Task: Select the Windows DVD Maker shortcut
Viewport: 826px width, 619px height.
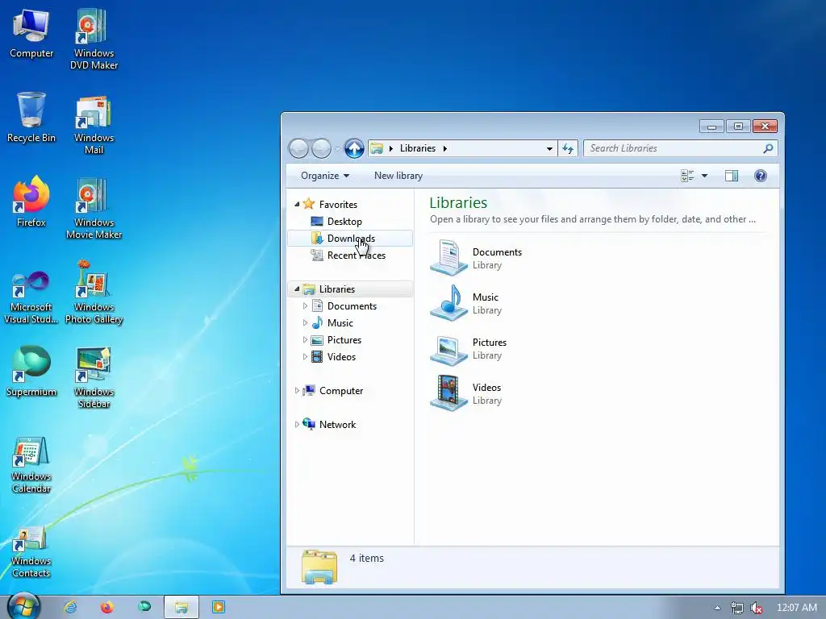Action: coord(94,39)
